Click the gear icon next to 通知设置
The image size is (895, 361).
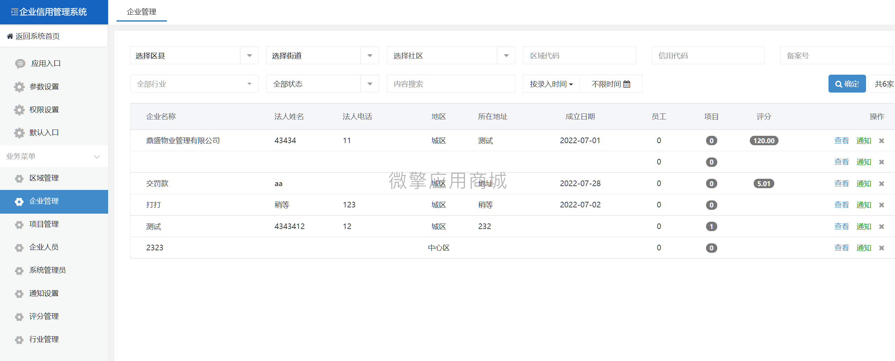[x=19, y=294]
